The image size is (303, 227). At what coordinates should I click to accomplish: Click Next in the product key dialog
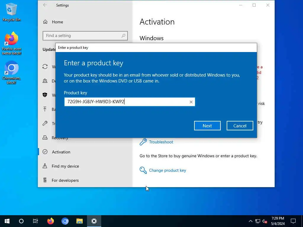(207, 126)
